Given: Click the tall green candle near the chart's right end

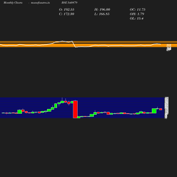Looking at the screenshot, I should point(154,111).
